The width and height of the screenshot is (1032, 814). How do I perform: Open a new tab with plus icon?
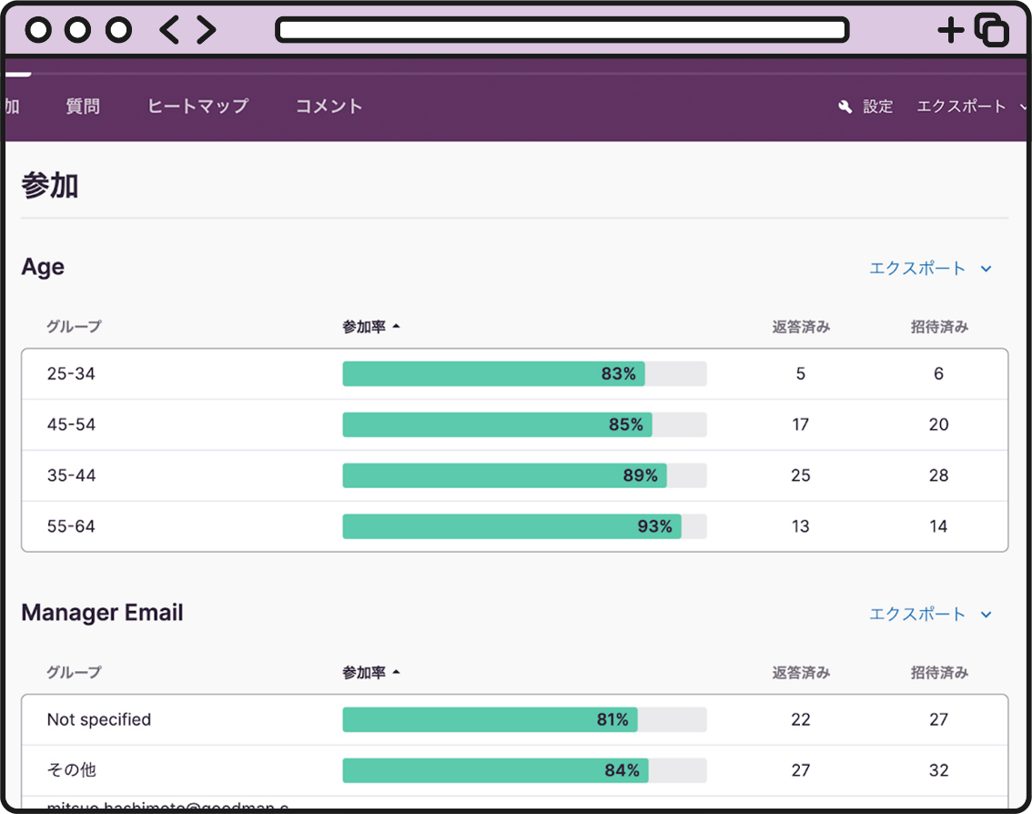[x=950, y=30]
